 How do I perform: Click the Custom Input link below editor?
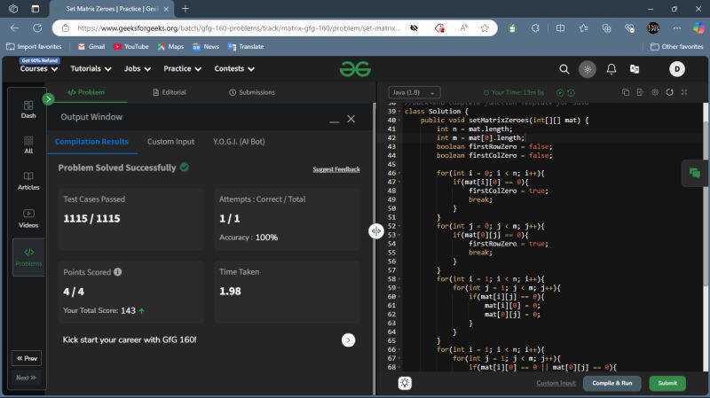[x=556, y=383]
